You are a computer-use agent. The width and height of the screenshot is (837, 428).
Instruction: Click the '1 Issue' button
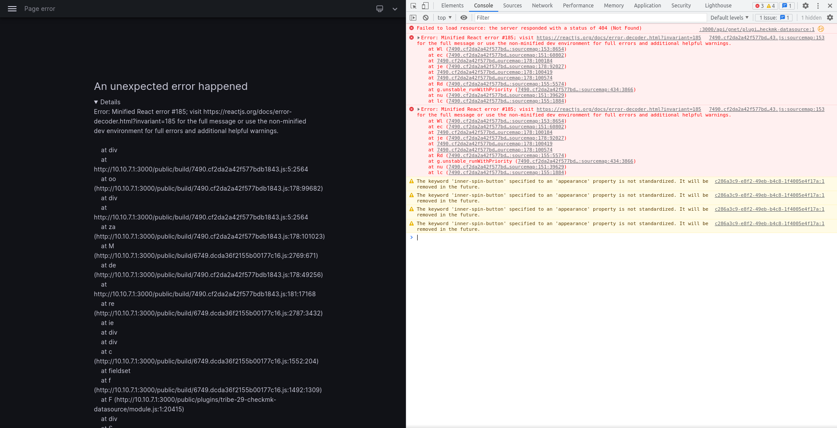click(x=773, y=17)
